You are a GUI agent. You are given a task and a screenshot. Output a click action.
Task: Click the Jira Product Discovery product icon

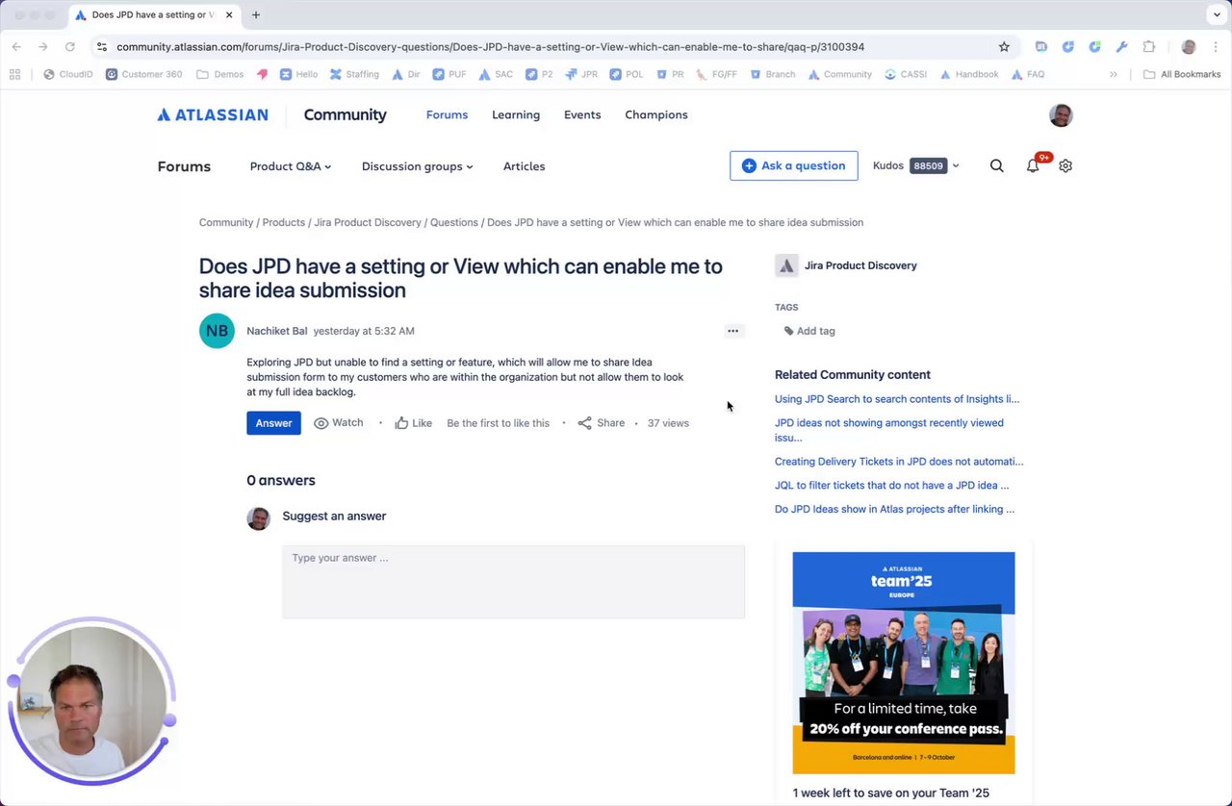click(786, 265)
